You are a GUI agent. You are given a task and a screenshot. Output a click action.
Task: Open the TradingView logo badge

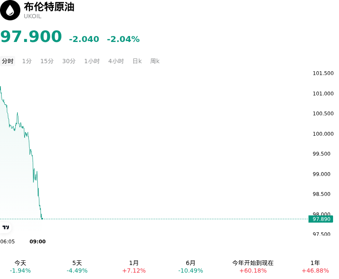pos(6,227)
